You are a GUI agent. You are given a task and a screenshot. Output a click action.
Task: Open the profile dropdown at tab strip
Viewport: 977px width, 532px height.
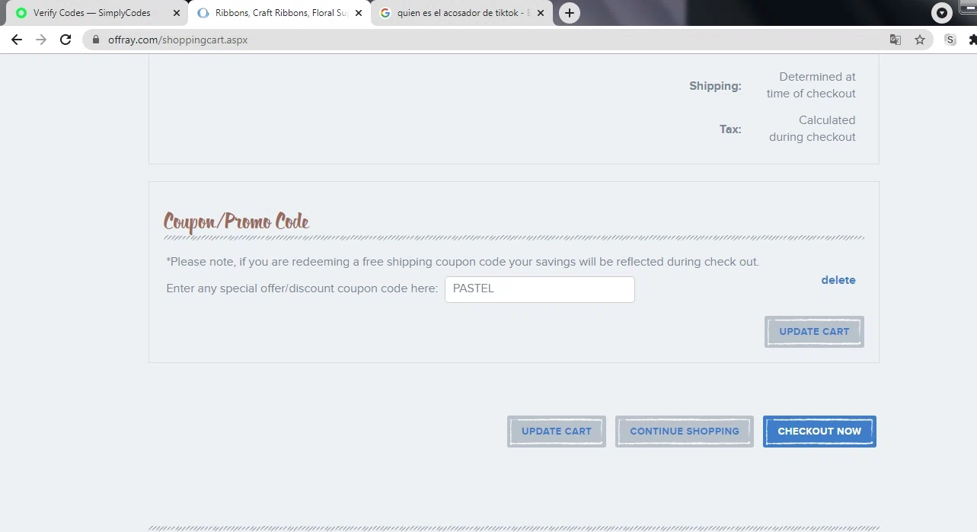[942, 13]
